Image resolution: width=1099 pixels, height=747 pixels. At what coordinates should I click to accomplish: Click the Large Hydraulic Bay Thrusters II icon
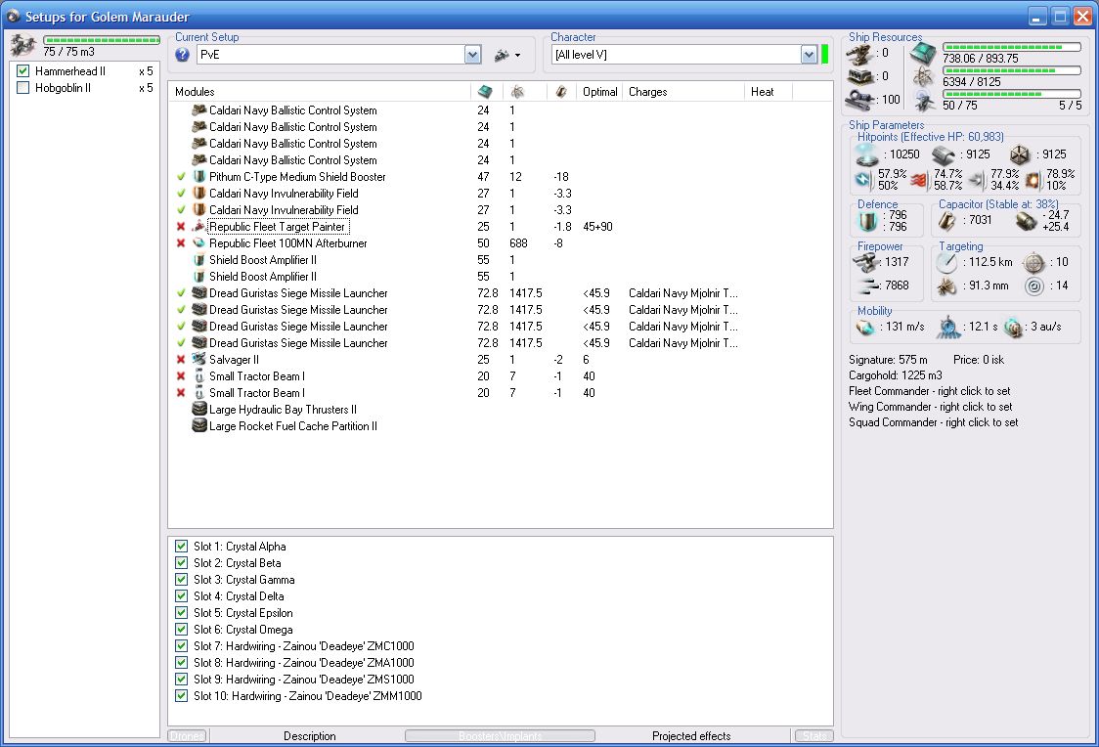(x=199, y=410)
